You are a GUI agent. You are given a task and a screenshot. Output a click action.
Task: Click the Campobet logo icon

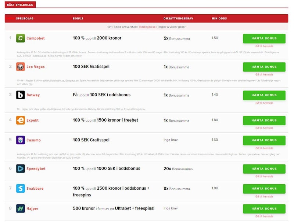coord(21,38)
